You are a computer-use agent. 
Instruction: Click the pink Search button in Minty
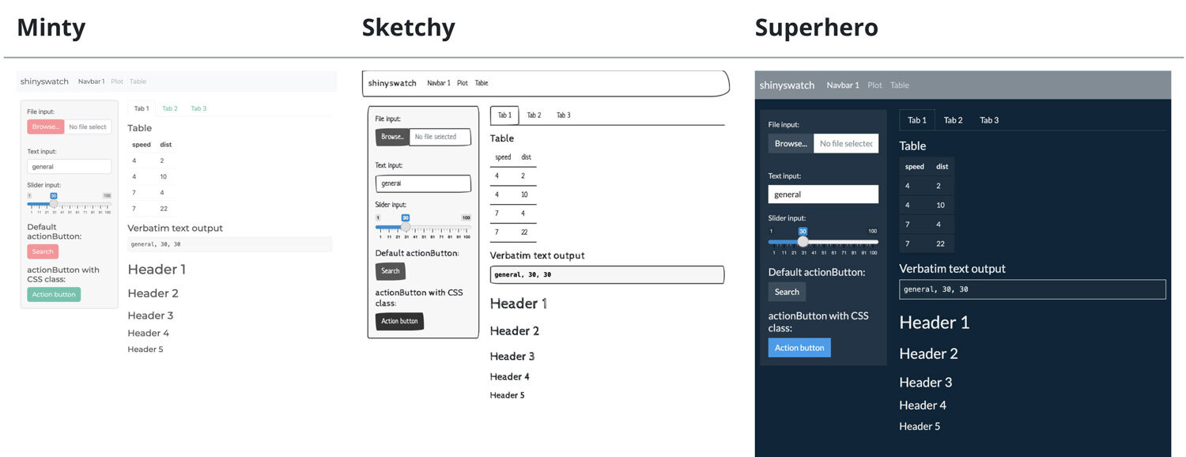(43, 251)
